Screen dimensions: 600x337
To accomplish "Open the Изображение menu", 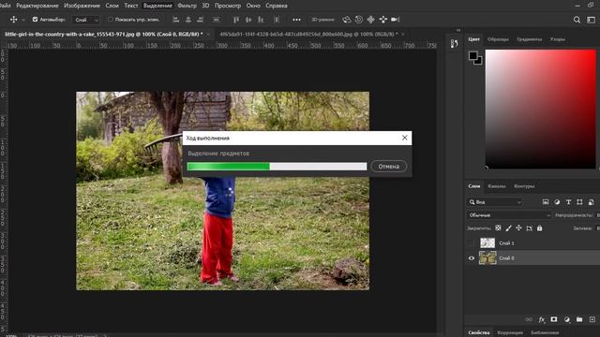I will (82, 6).
